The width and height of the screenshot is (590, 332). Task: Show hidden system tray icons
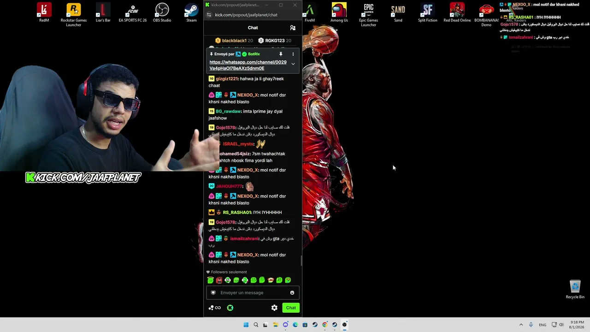click(x=521, y=325)
